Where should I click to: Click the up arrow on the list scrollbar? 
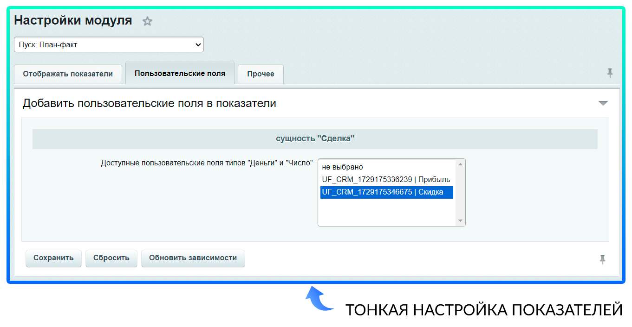(461, 163)
